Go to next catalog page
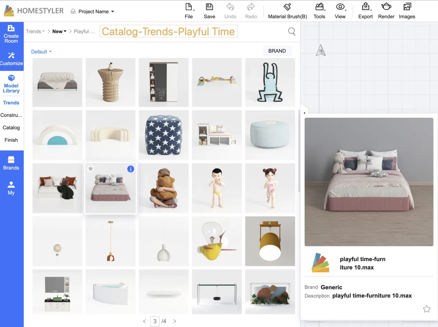The height and width of the screenshot is (327, 438). point(175,321)
